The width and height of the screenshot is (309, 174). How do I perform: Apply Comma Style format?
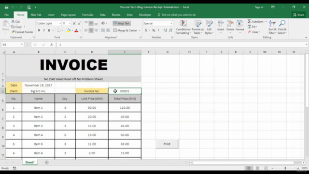click(158, 30)
